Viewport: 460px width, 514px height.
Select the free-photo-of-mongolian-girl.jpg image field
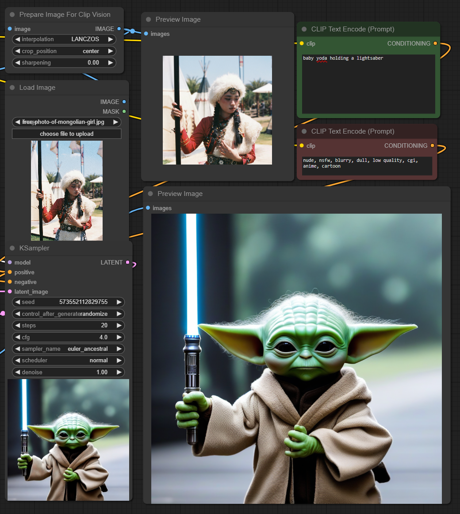66,122
